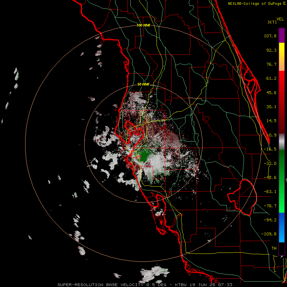Select the gray segment of the color bar
This screenshot has width=287, height=287.
tap(282, 142)
